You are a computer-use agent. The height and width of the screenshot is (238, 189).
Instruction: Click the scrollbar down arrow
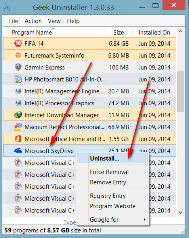coord(180,212)
